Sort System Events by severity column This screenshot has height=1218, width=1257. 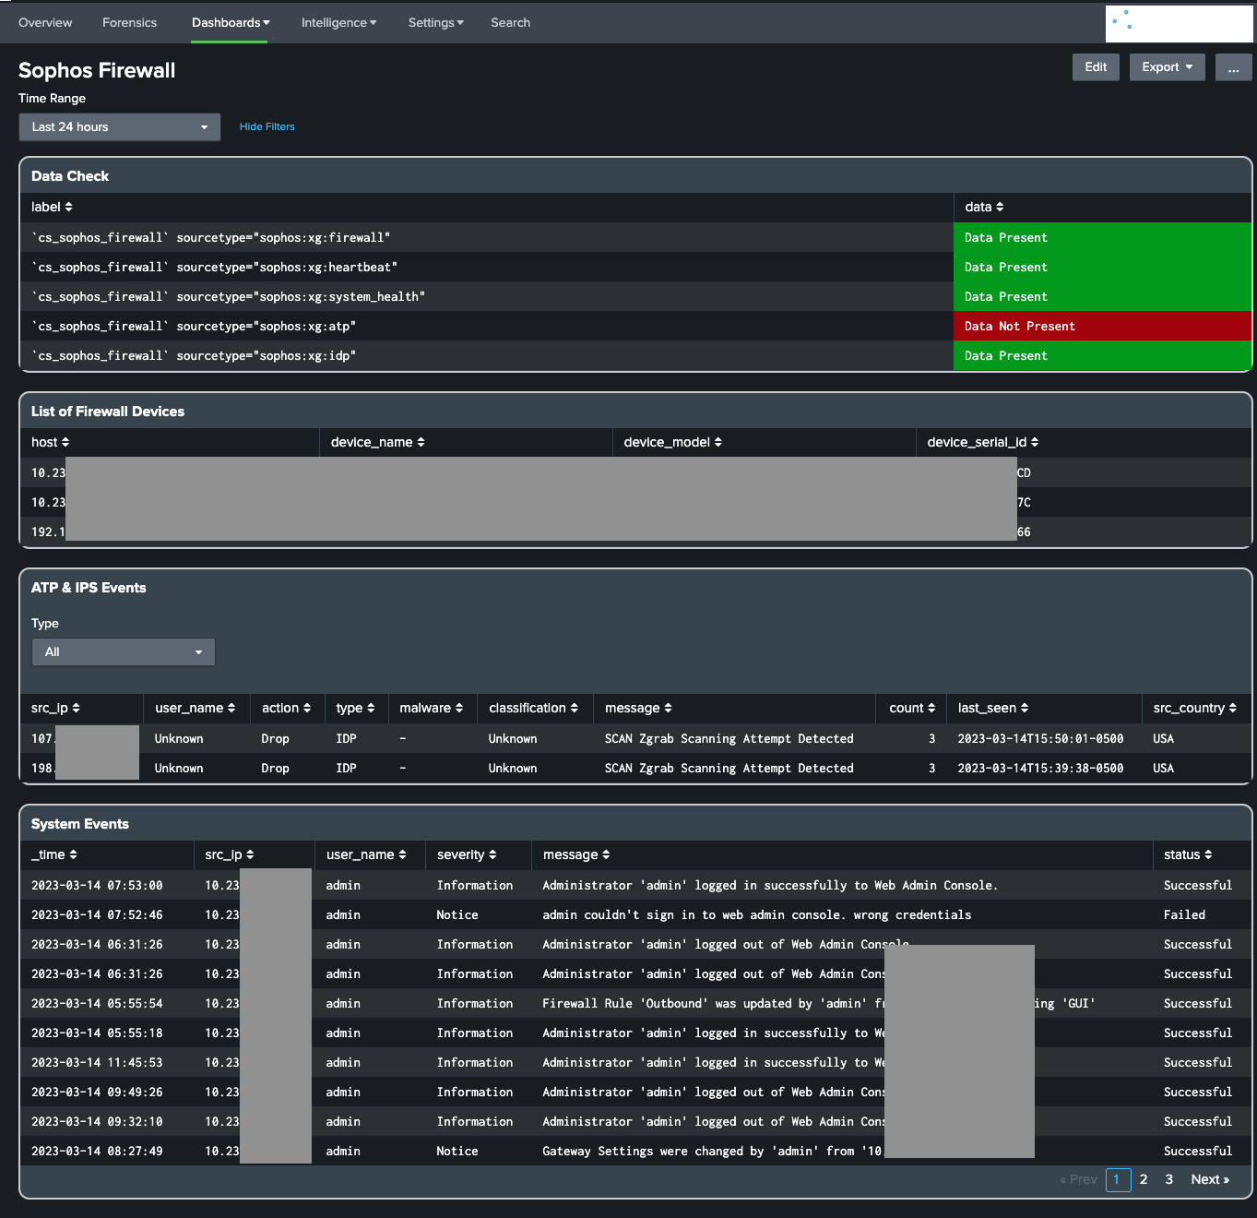pyautogui.click(x=467, y=854)
